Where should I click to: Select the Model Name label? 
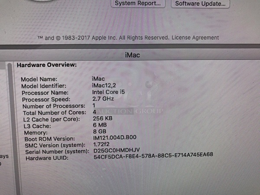click(39, 79)
